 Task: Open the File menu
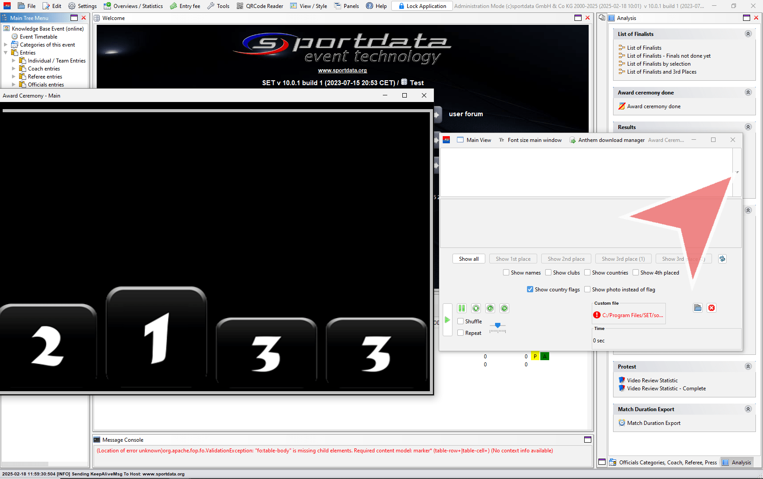[27, 6]
